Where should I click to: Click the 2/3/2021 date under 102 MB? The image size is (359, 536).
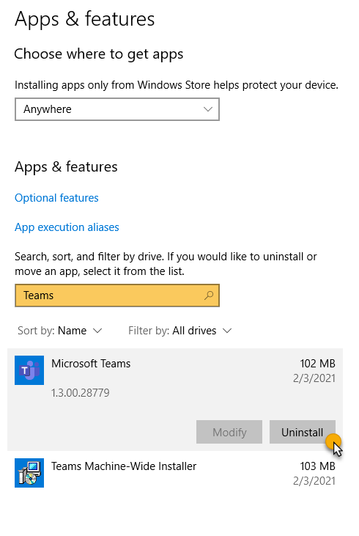click(314, 378)
